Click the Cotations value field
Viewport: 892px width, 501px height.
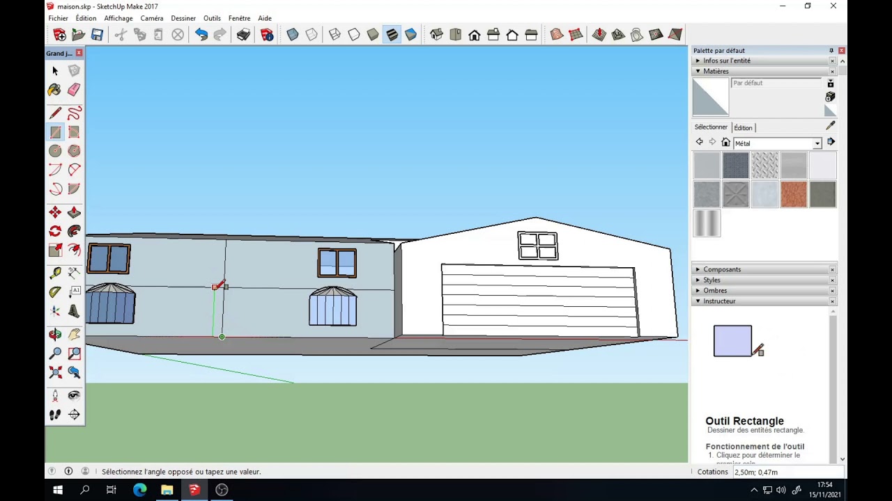(787, 472)
